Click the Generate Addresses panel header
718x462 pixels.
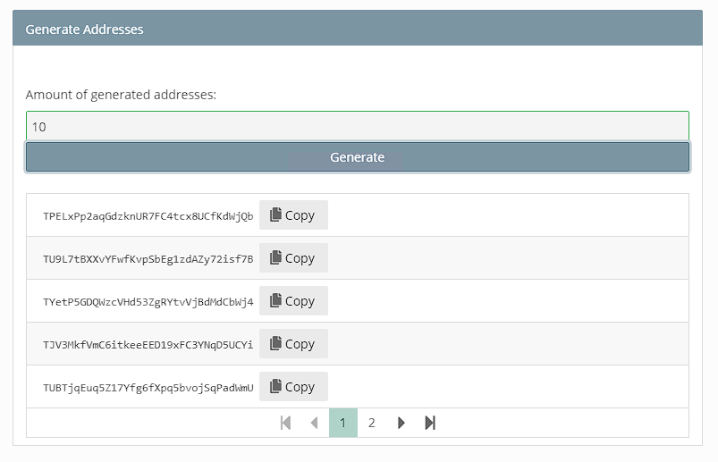pos(357,28)
